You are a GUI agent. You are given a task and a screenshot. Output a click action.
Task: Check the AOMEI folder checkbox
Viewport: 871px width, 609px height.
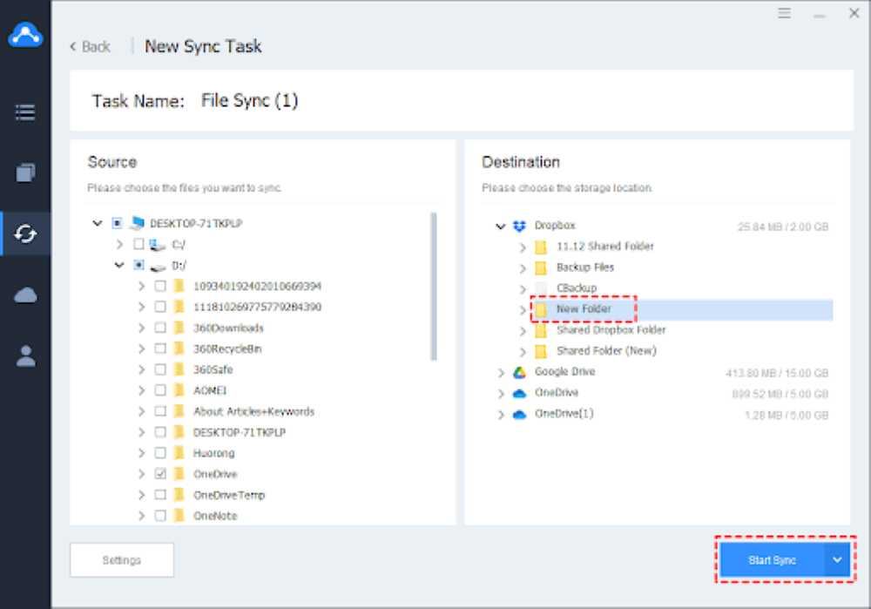pos(160,390)
